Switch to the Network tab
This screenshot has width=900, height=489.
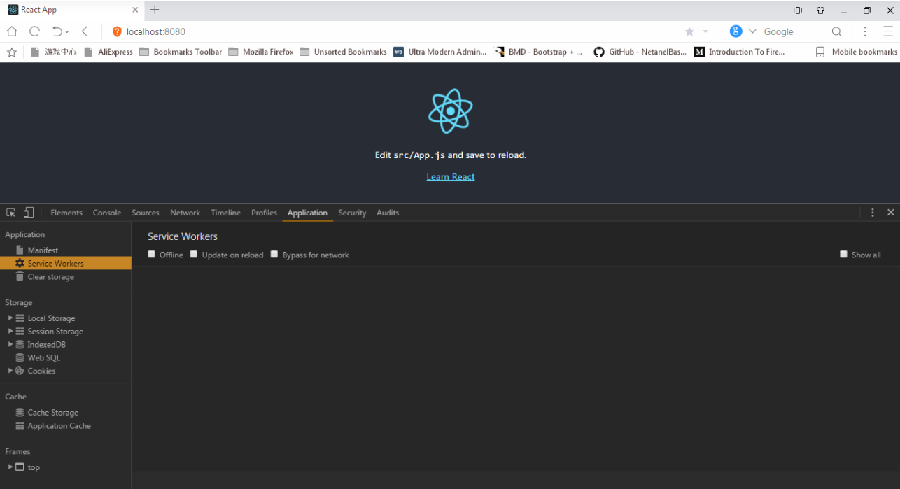point(185,213)
